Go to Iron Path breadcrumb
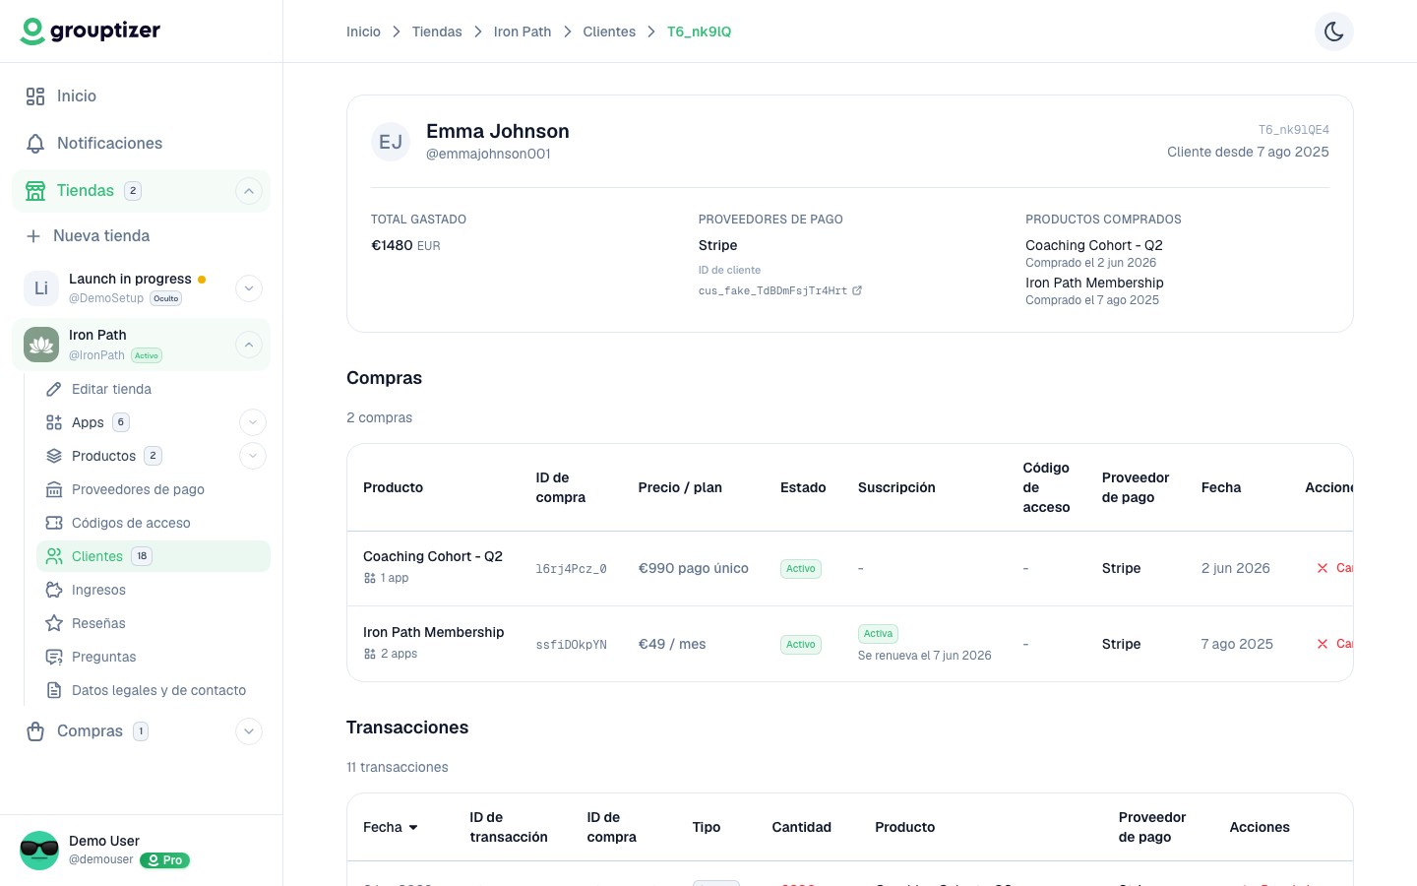The image size is (1417, 886). tap(523, 32)
